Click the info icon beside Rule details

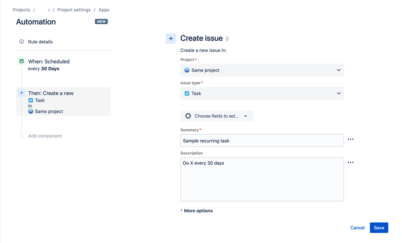[x=21, y=41]
